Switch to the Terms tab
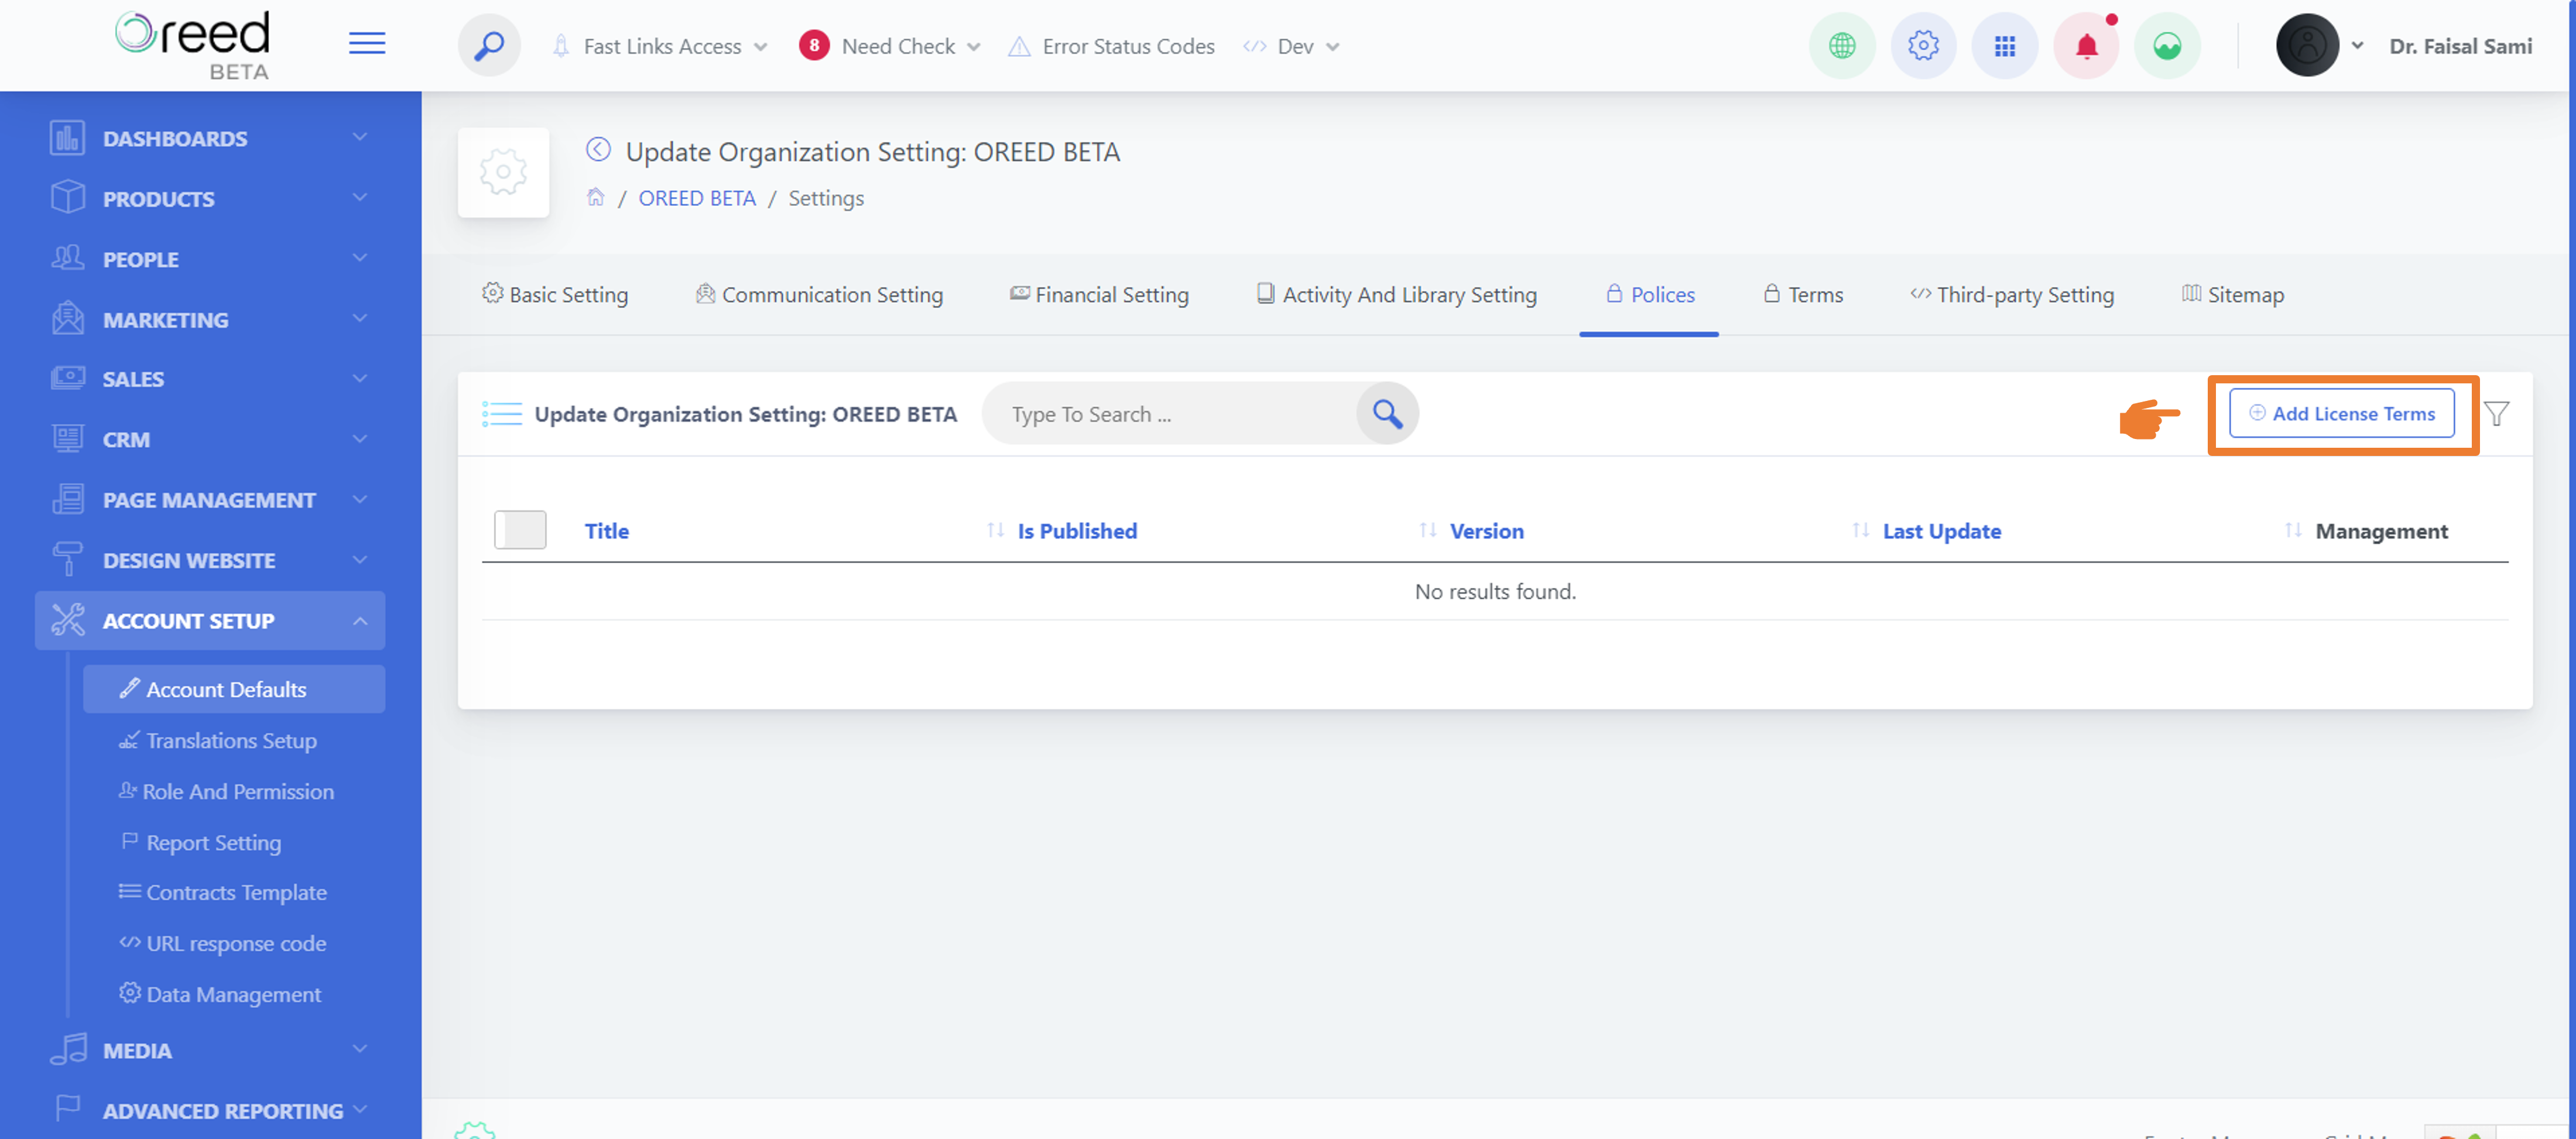Viewport: 2576px width, 1139px height. click(1803, 295)
